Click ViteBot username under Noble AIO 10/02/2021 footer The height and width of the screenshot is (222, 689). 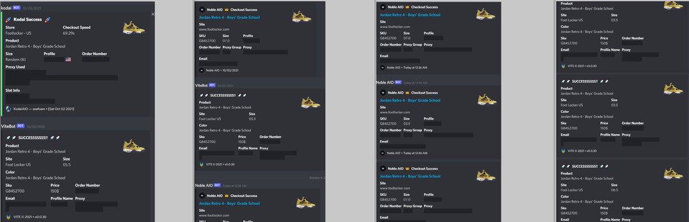click(201, 85)
